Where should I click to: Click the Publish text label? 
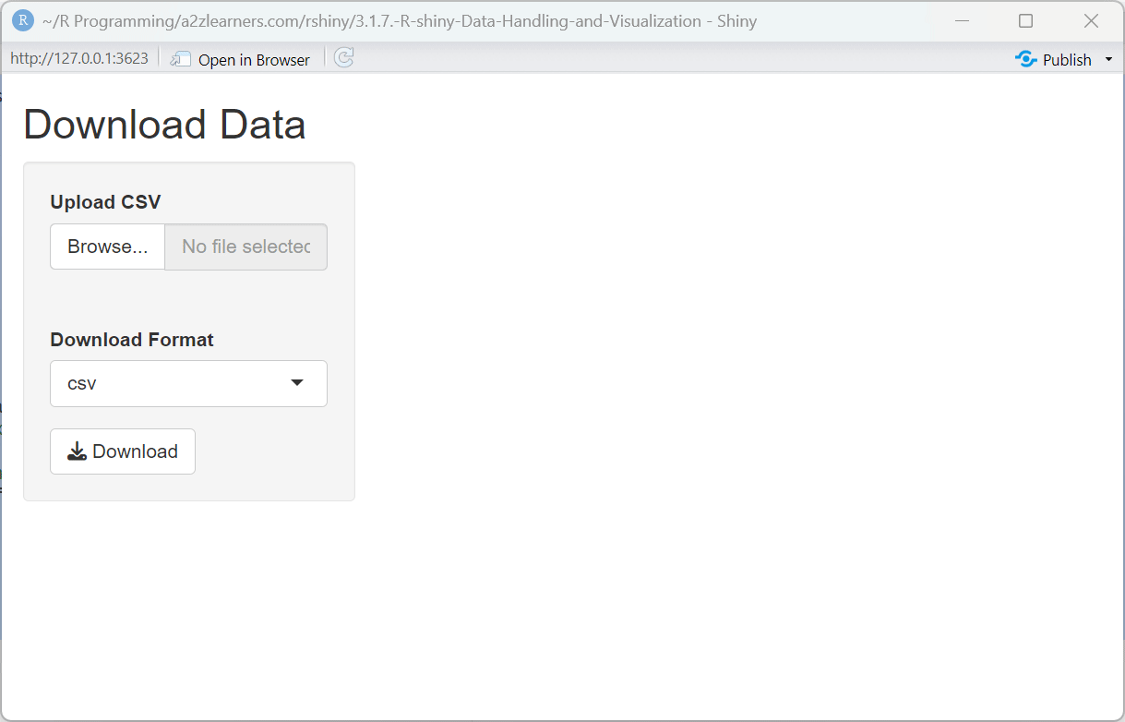(1067, 60)
